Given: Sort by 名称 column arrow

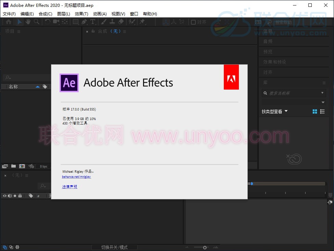Looking at the screenshot, I should (38, 87).
